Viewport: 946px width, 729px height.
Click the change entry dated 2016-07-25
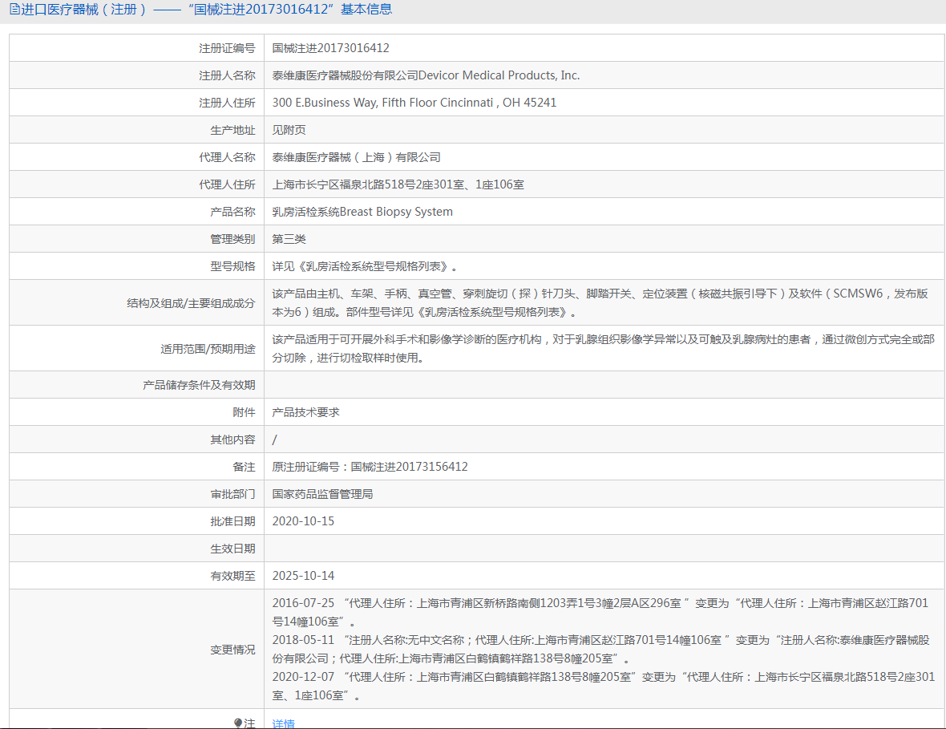[x=600, y=612]
